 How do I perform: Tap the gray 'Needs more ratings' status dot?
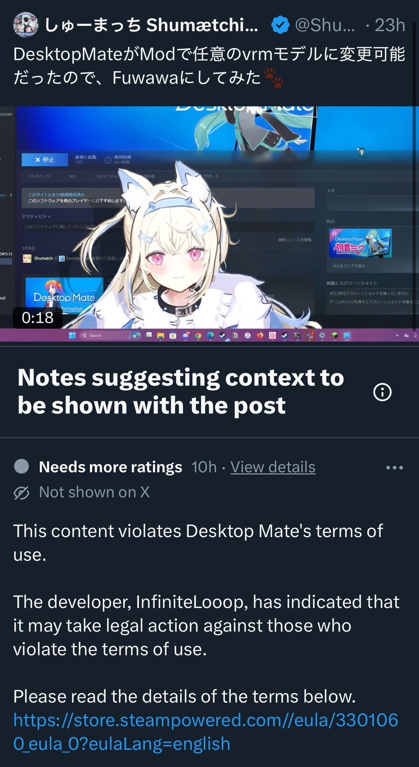tap(21, 467)
